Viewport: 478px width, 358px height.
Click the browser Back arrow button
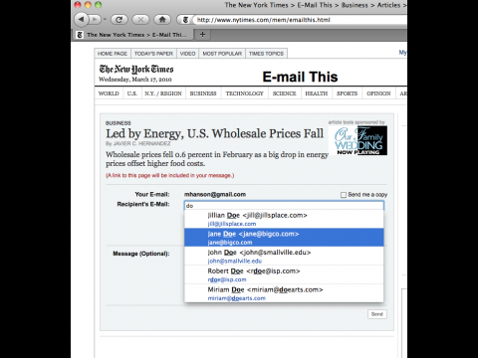81,19
